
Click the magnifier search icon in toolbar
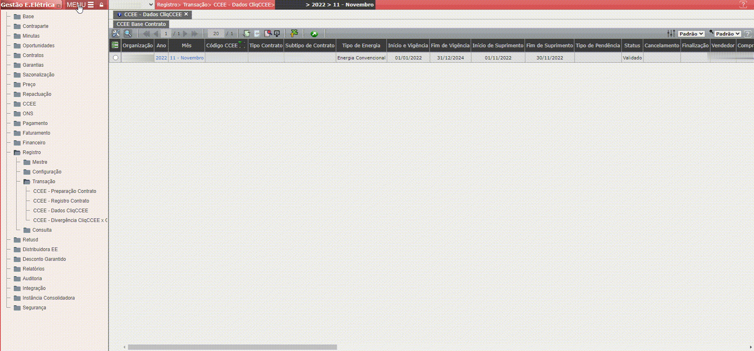(128, 34)
